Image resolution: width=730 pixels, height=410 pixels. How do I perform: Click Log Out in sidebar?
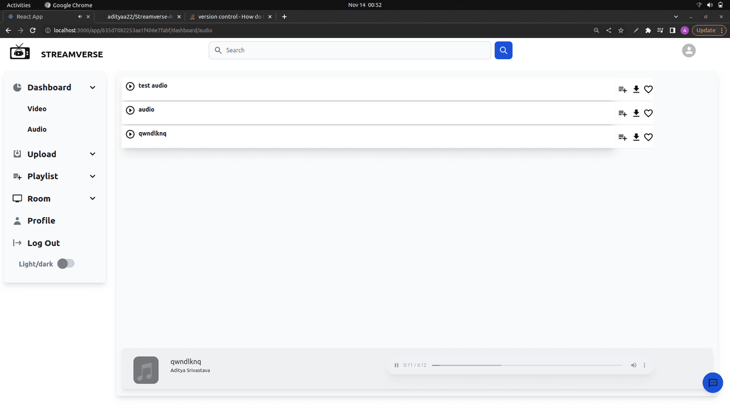(44, 243)
